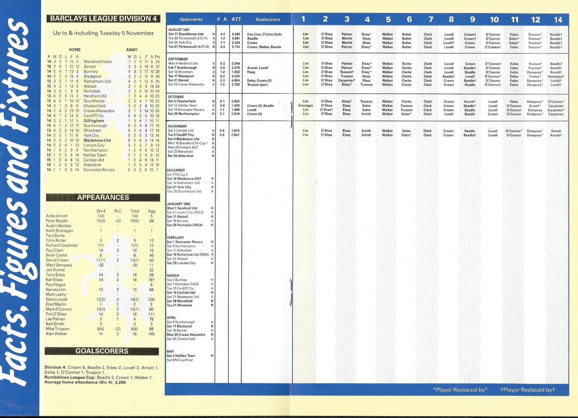
Task: Click the "APPEARANCES" section heading
Action: [x=102, y=197]
